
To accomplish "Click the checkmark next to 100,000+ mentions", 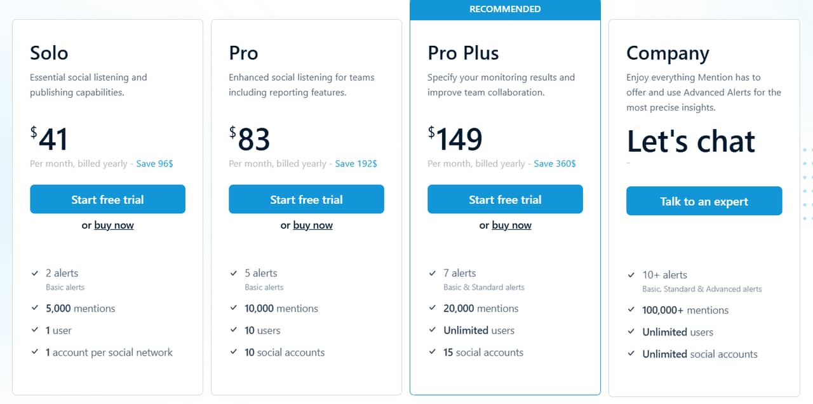I will click(x=631, y=310).
